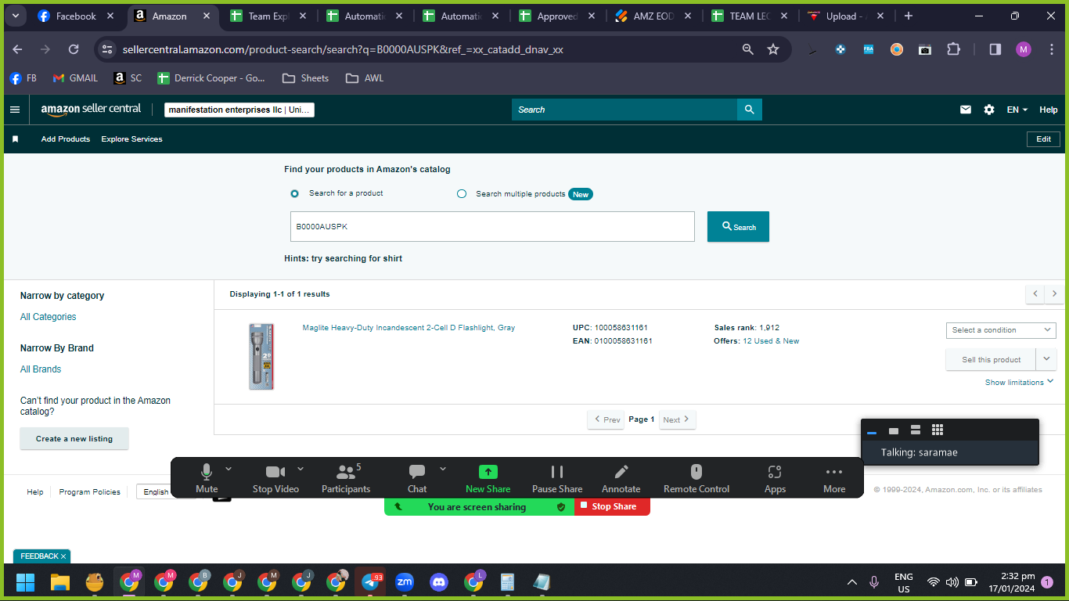Open the manifestation enterprises llc account switcher
Screen dimensions: 1069x601
239,110
